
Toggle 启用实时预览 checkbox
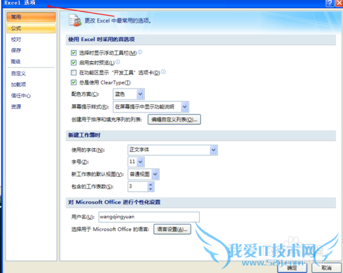tap(73, 62)
